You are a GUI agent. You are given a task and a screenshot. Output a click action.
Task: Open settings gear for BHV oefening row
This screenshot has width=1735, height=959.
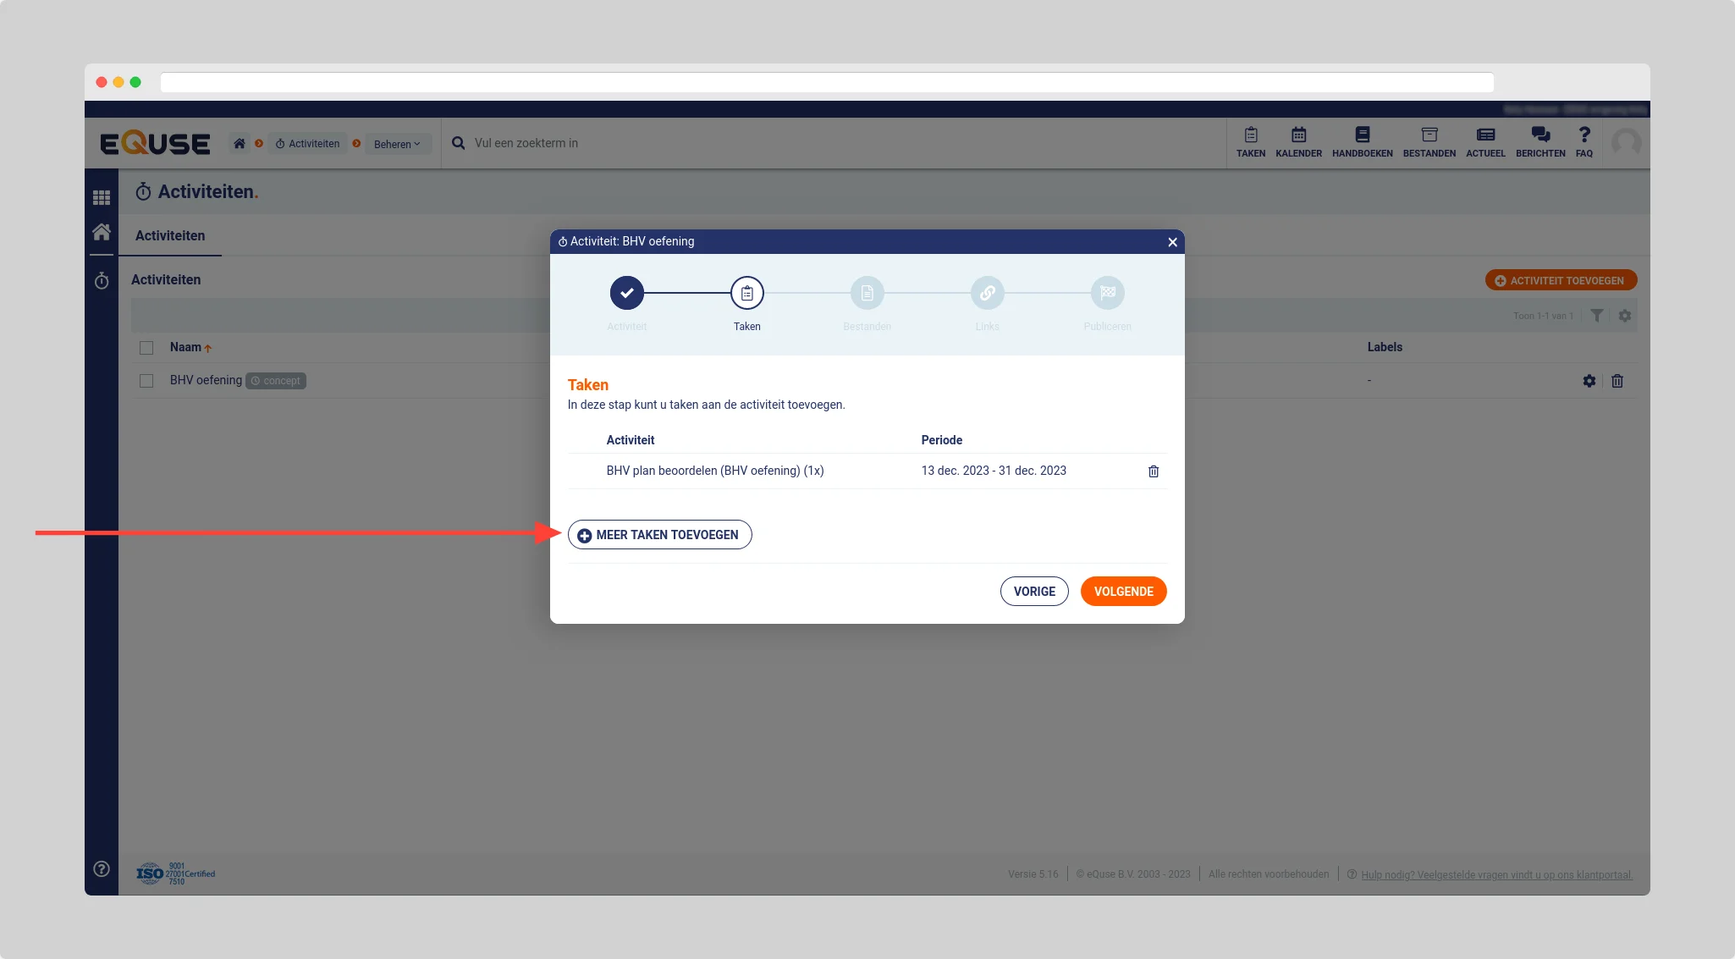coord(1589,381)
